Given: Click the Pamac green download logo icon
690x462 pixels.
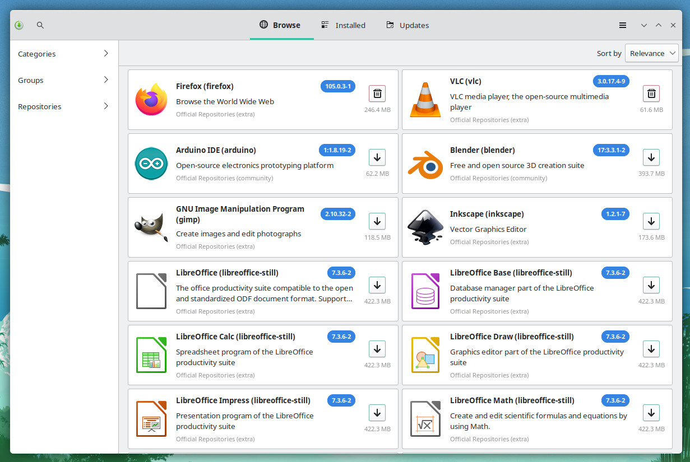Looking at the screenshot, I should [x=19, y=25].
